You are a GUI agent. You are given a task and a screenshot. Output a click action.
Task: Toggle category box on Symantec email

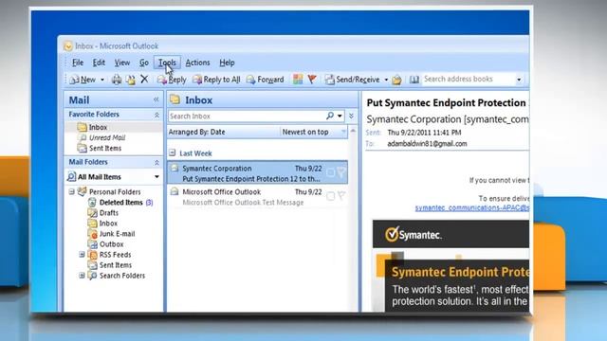pos(330,172)
